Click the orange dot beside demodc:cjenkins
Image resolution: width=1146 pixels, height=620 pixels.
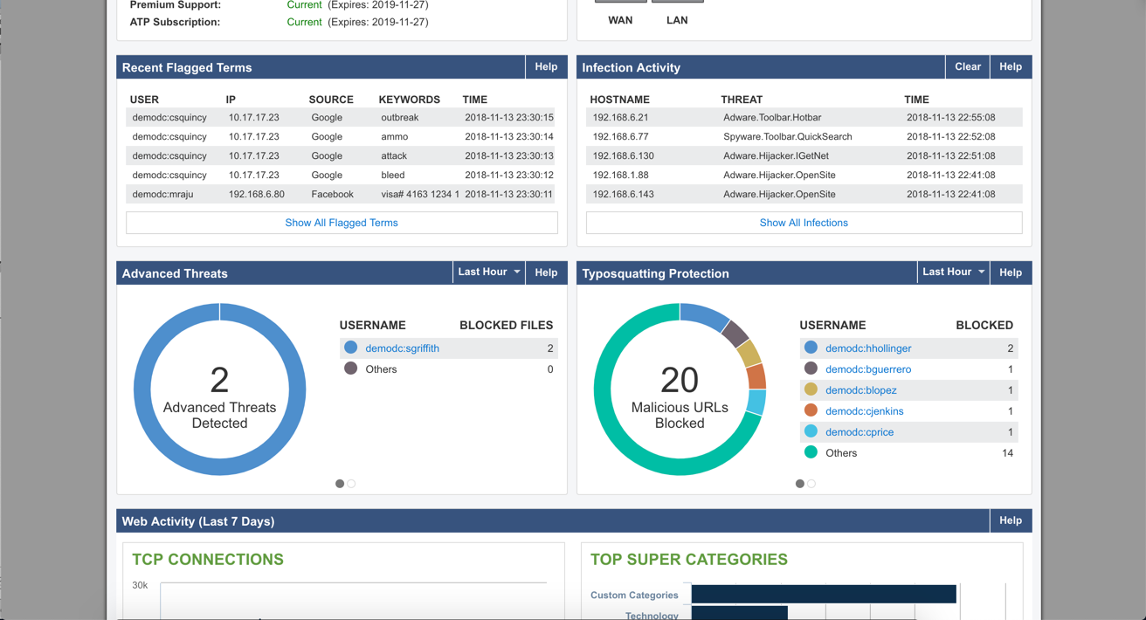pyautogui.click(x=811, y=410)
